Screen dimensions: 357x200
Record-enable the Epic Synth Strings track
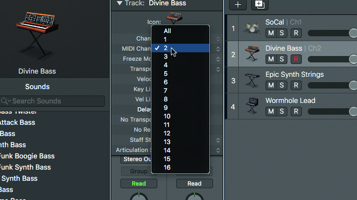(x=296, y=85)
